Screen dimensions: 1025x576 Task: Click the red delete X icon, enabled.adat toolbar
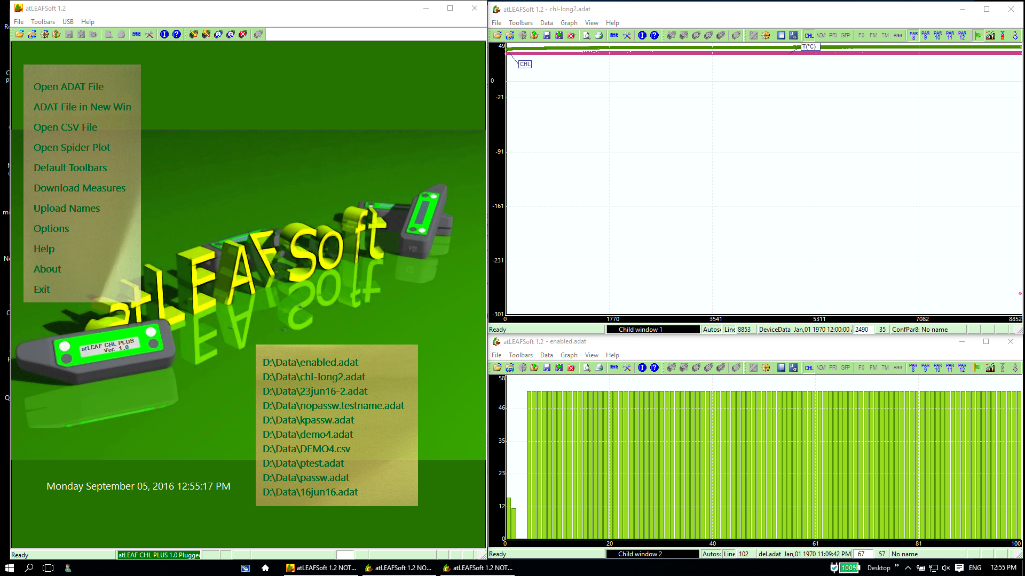tap(571, 367)
